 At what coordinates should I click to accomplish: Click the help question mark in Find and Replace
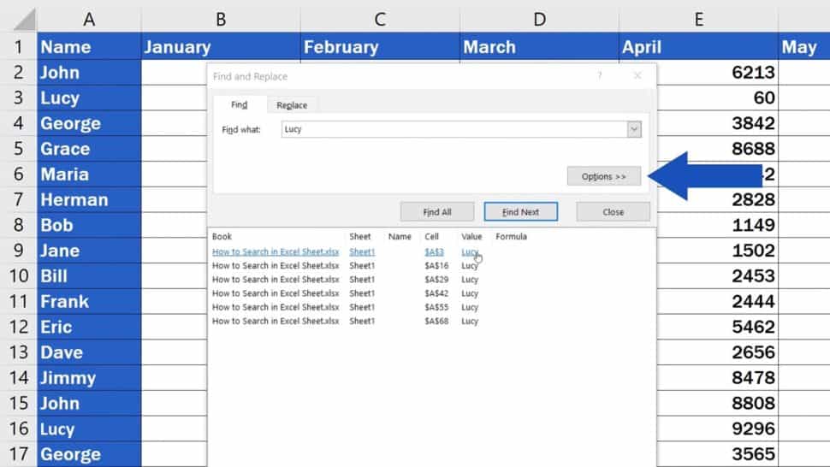pyautogui.click(x=599, y=76)
